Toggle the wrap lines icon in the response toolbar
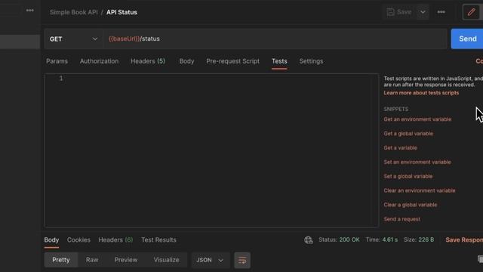Viewport: 483px width, 272px height. click(242, 260)
